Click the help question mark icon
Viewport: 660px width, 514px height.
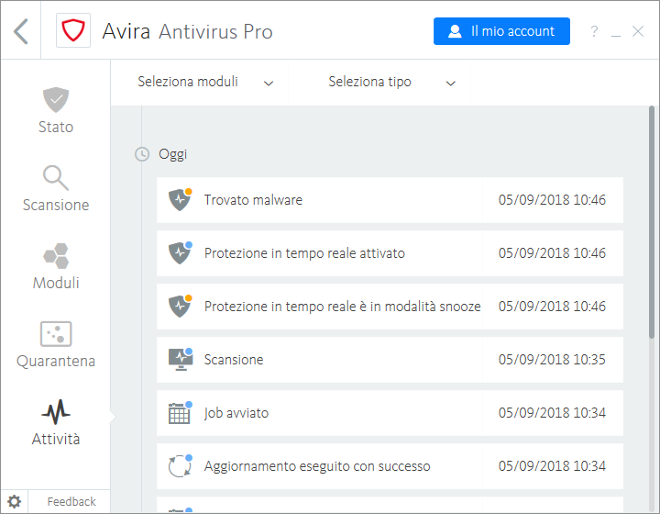(594, 32)
